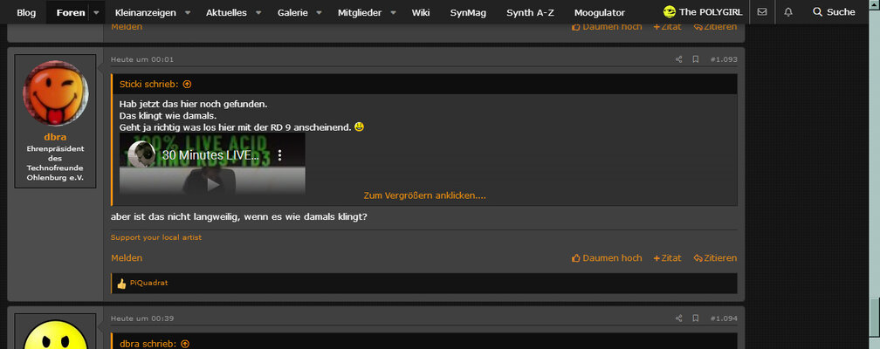Click Zitieren on the top post
Screen dimensions: 880x349
click(x=715, y=27)
